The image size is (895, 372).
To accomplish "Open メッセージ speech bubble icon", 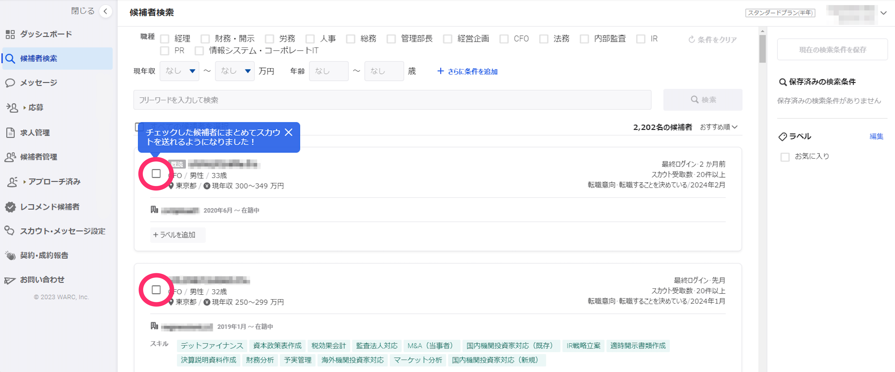I will click(10, 83).
